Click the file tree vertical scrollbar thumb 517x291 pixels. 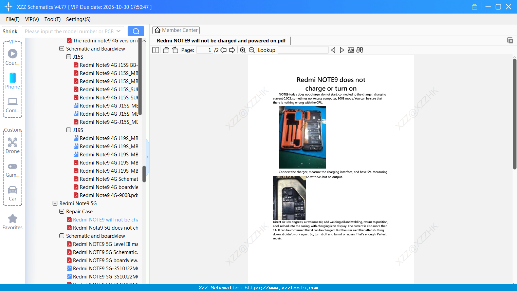(144, 174)
